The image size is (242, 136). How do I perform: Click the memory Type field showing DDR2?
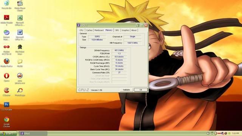click(x=97, y=37)
